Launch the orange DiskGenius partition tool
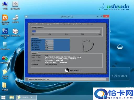This screenshot has width=134, height=100. coord(5,20)
